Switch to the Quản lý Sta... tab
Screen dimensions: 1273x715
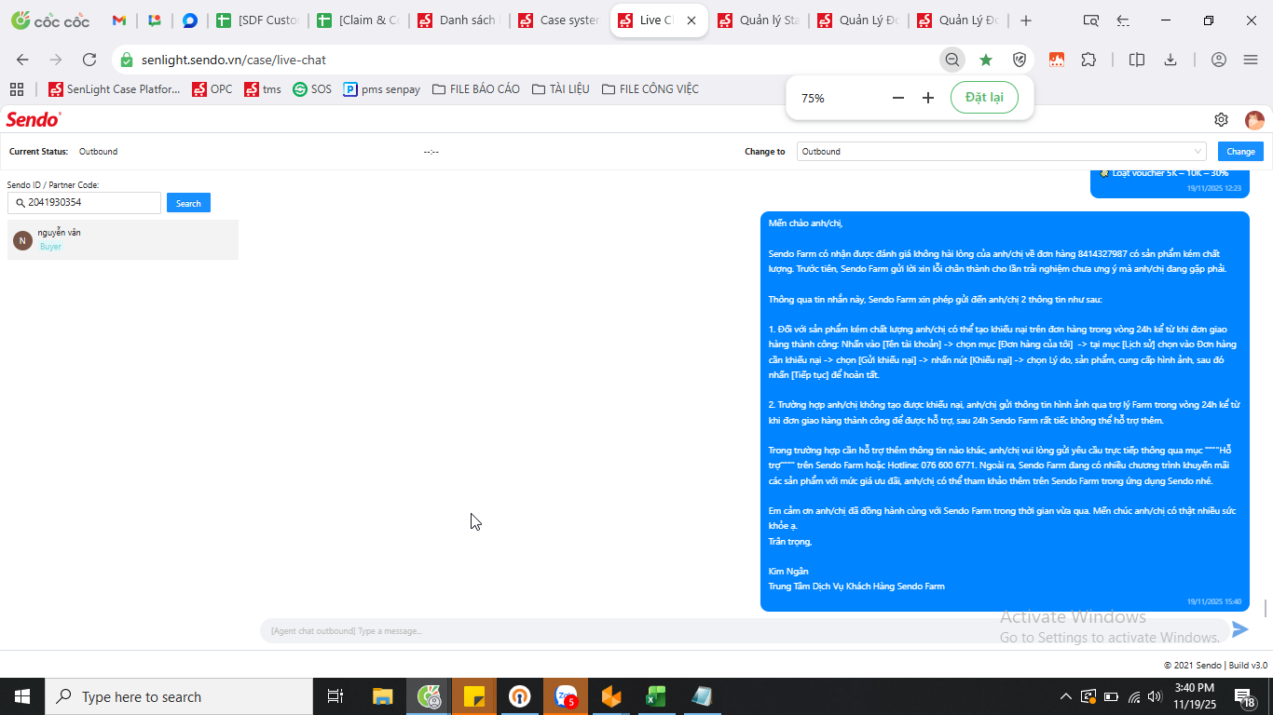pyautogui.click(x=760, y=20)
